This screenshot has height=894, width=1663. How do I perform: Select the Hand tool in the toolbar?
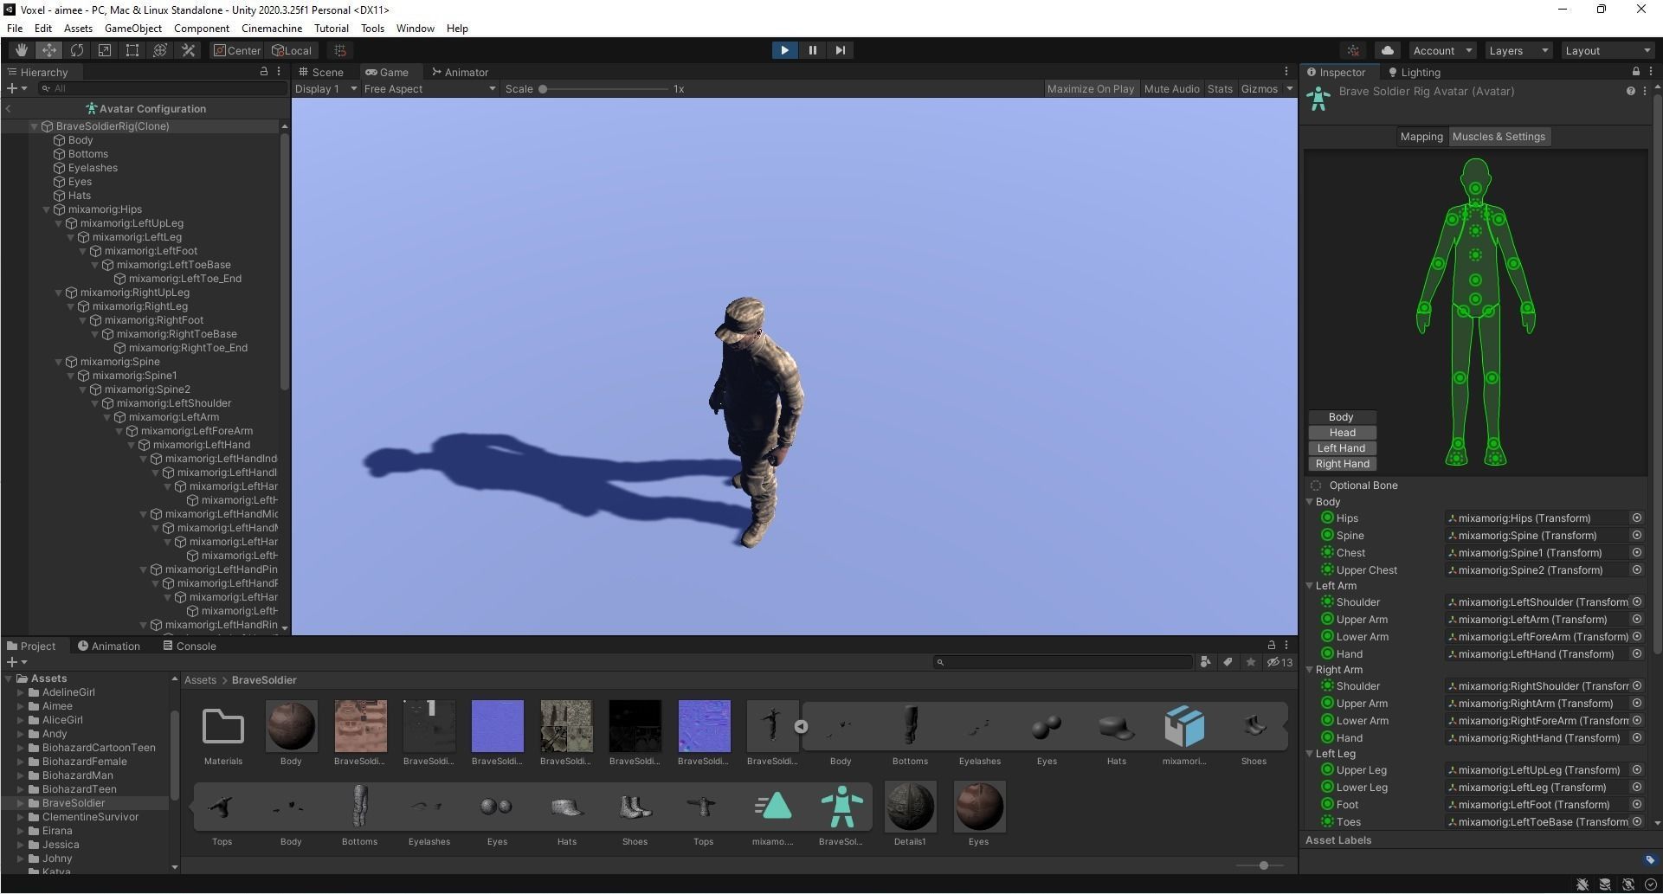coord(22,50)
